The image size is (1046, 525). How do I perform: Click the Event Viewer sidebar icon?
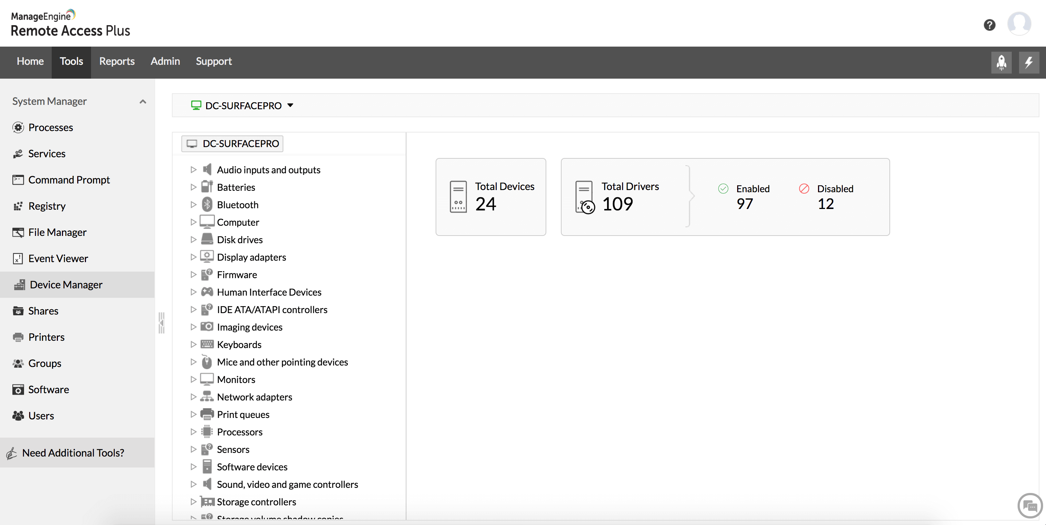(17, 258)
